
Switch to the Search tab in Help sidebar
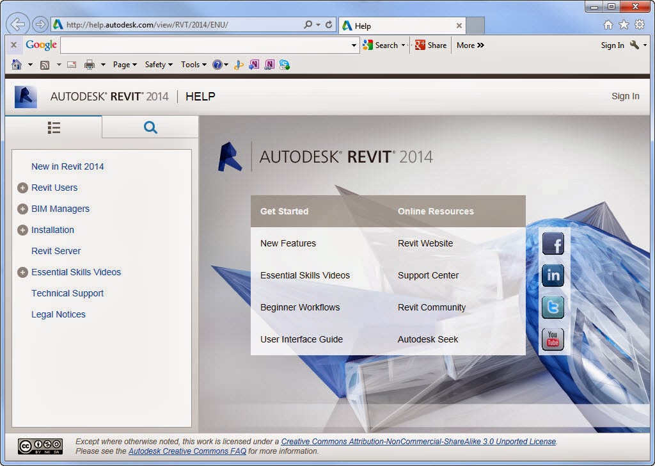click(150, 127)
